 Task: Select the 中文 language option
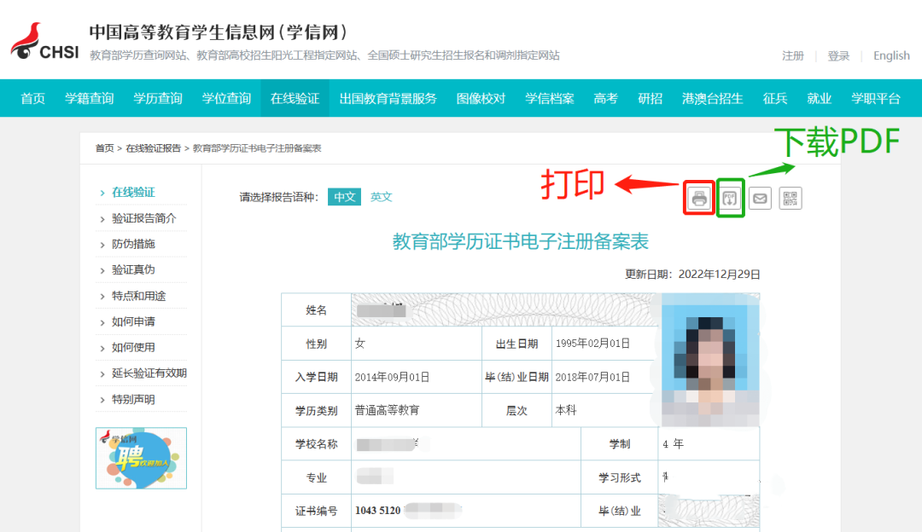(343, 196)
